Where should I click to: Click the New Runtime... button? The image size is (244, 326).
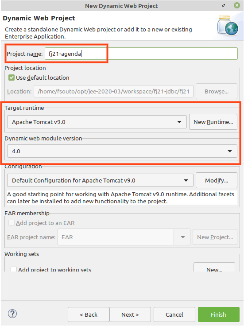(213, 122)
